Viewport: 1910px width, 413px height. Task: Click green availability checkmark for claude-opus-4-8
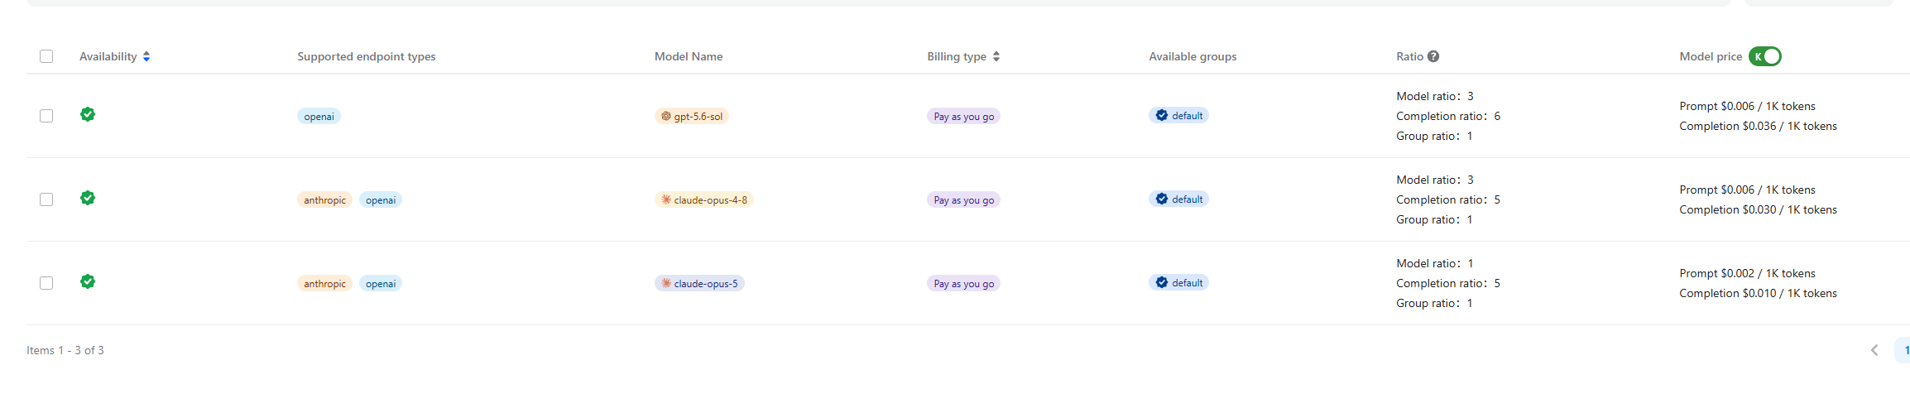pos(88,198)
